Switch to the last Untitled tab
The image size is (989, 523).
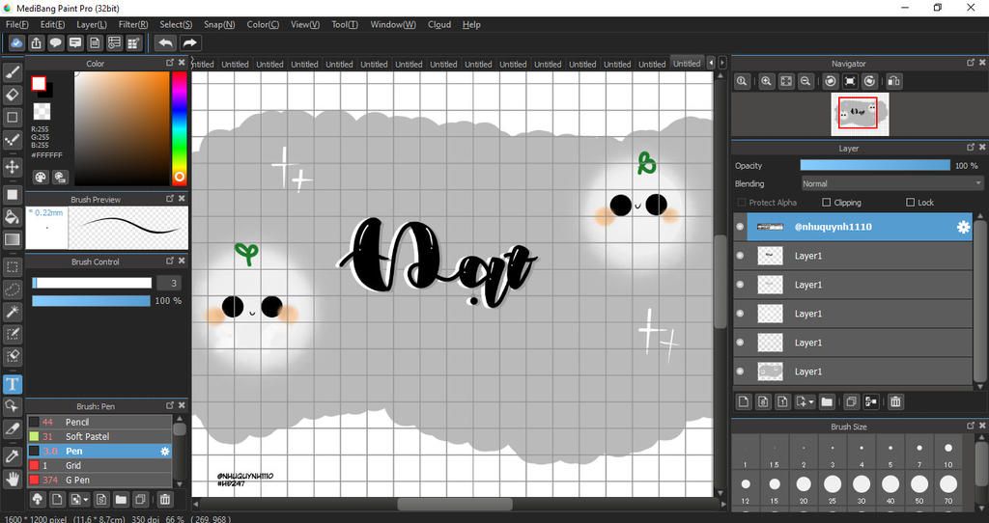687,64
